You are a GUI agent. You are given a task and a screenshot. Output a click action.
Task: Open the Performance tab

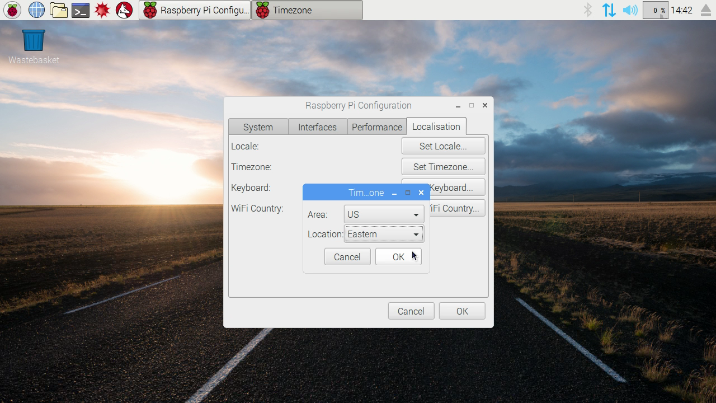click(x=376, y=127)
